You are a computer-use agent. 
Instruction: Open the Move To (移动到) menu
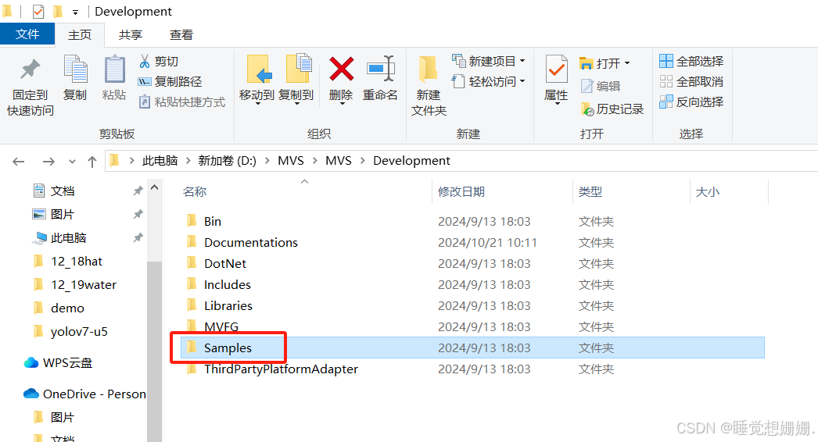click(x=257, y=79)
